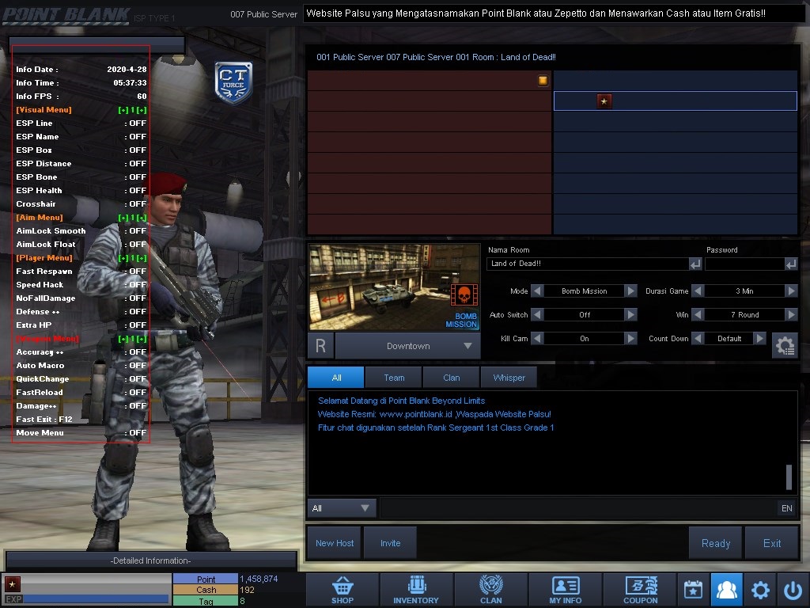Open the chat channel All dropdown
The width and height of the screenshot is (810, 608).
(x=342, y=508)
